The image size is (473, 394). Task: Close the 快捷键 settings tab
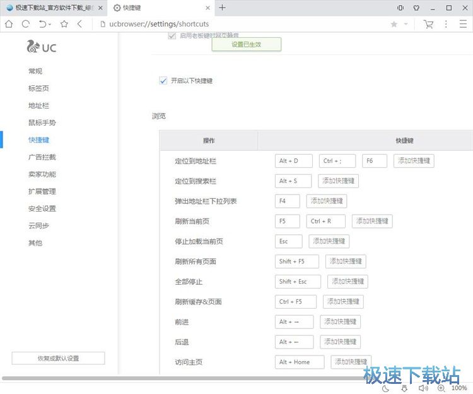208,8
